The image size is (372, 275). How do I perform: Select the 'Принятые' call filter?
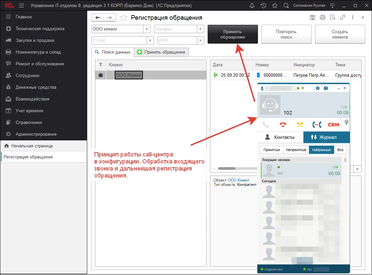272,150
